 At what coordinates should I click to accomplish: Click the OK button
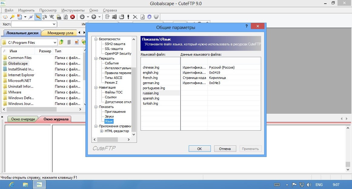click(200, 149)
